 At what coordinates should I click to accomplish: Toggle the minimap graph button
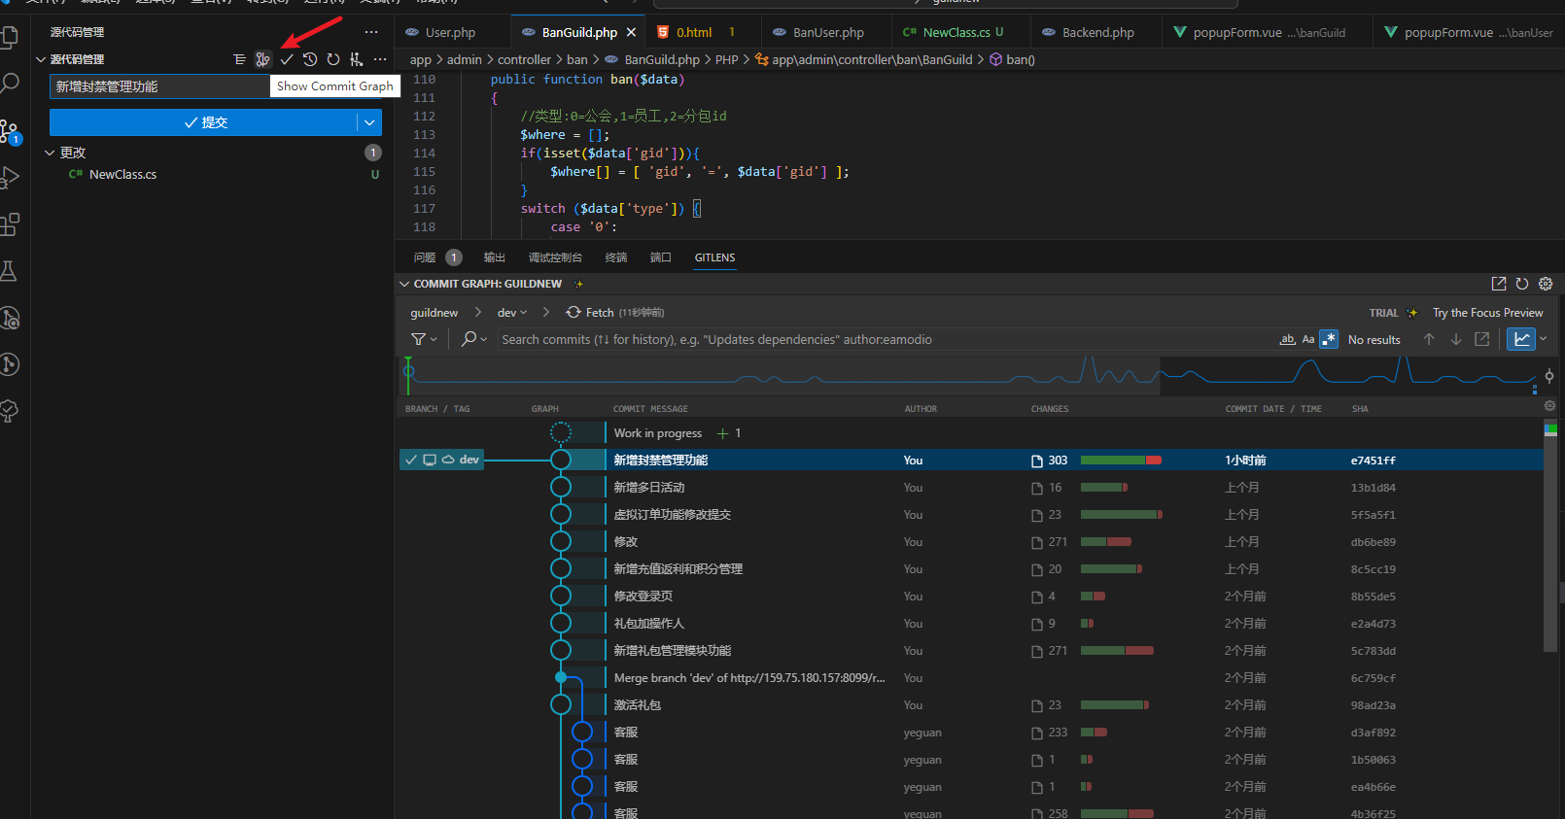click(1521, 339)
